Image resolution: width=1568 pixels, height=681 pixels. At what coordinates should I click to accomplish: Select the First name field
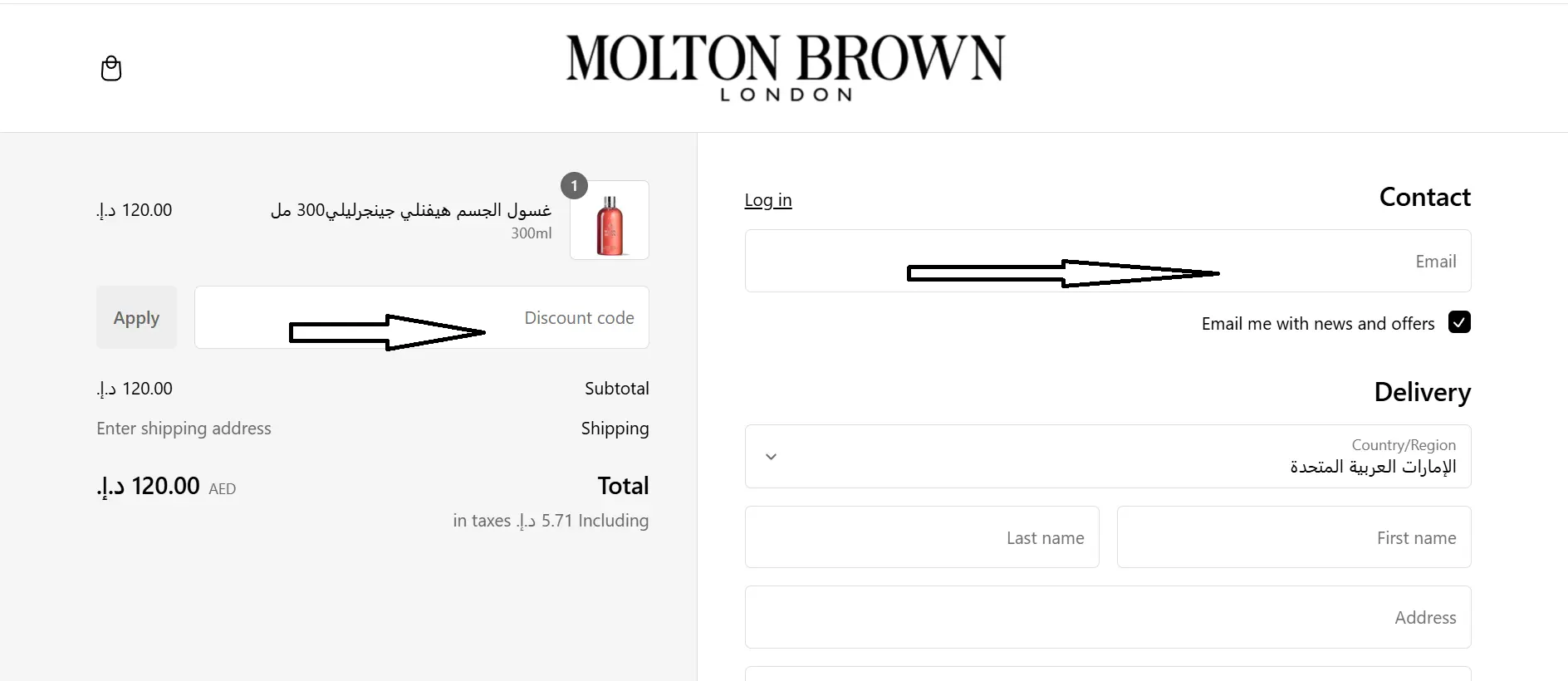coord(1294,537)
